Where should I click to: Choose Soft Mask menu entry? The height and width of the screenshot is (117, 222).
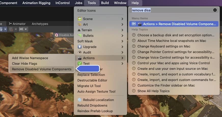pyautogui.click(x=100, y=41)
